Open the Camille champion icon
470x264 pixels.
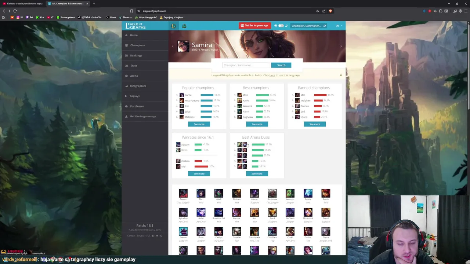(x=236, y=231)
